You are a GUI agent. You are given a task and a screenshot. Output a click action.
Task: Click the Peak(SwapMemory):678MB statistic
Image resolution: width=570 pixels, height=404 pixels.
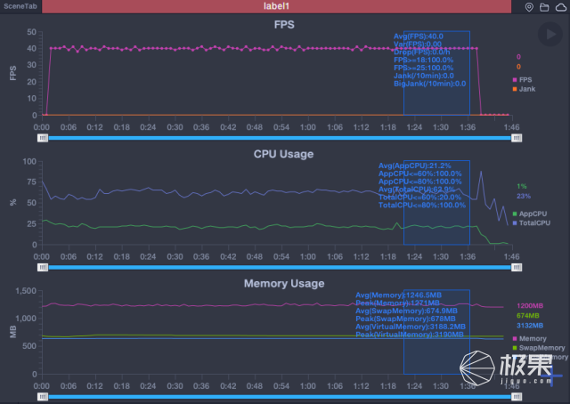pyautogui.click(x=405, y=319)
